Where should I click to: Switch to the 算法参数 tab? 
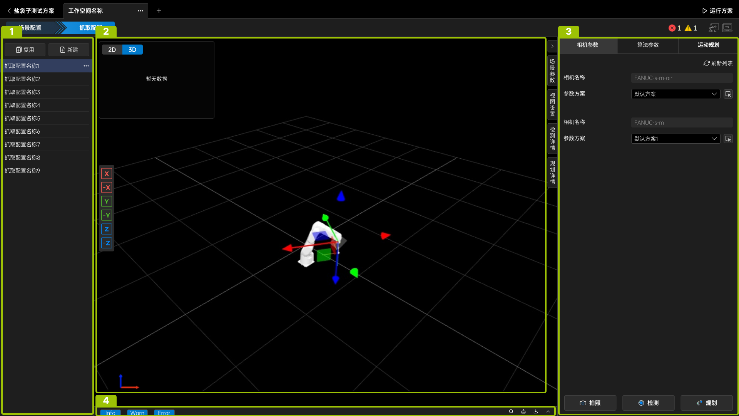coord(648,45)
